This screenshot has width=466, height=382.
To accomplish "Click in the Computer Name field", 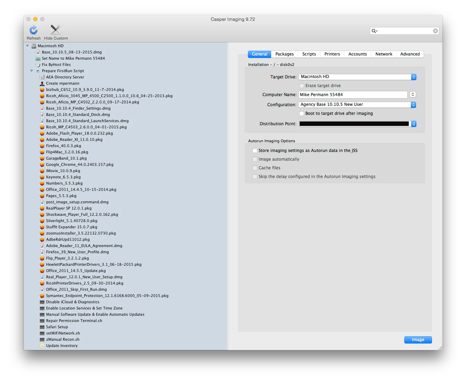I will [x=353, y=95].
